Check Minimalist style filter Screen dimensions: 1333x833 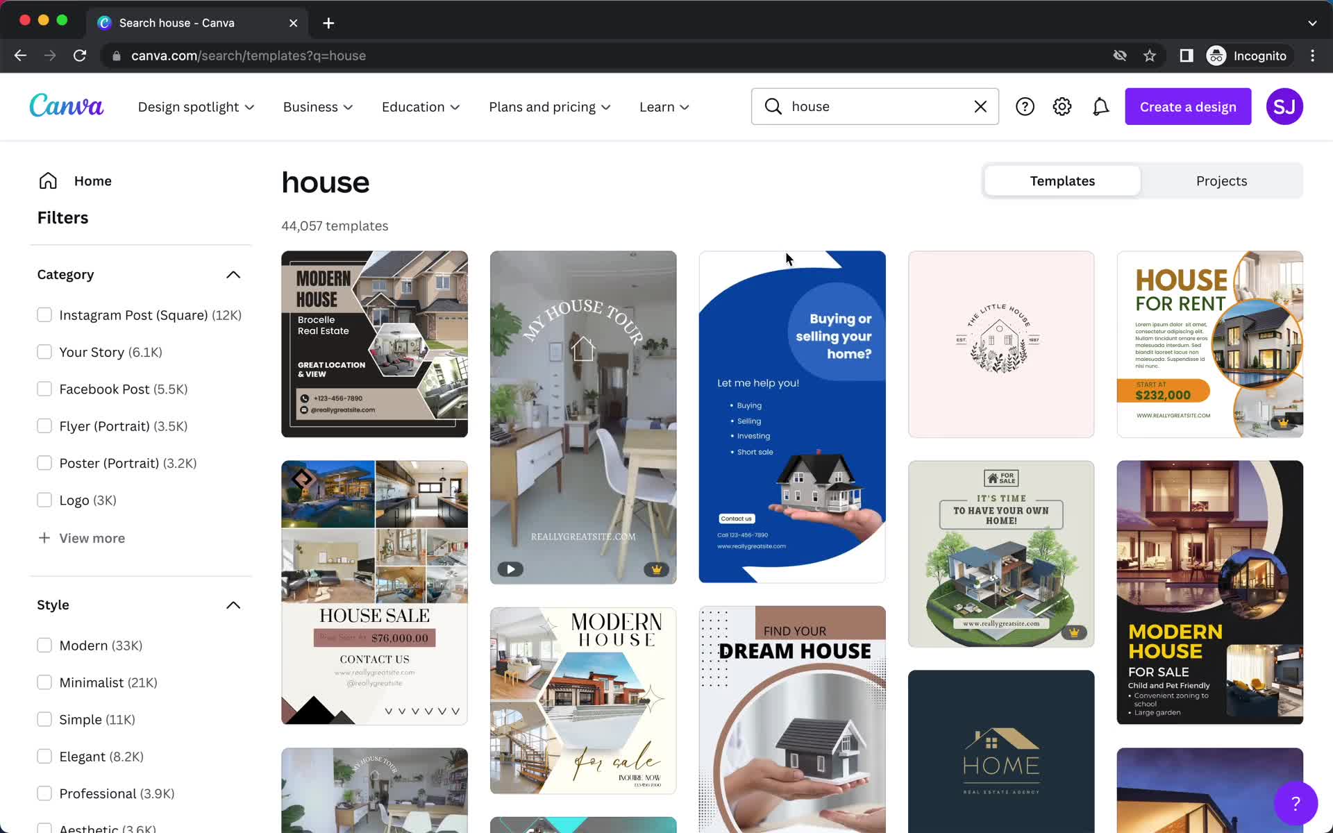tap(44, 682)
